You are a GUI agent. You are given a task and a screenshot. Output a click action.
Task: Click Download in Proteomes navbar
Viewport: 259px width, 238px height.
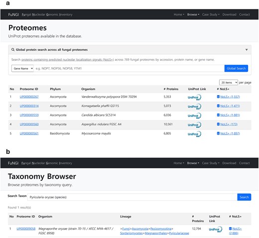[229, 14]
